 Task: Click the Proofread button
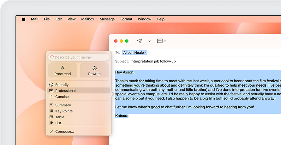[63, 71]
